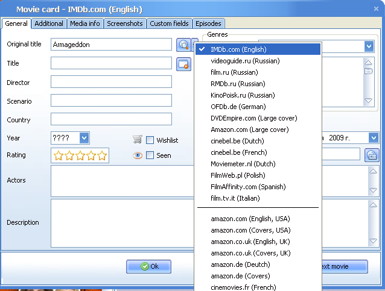385x291 pixels.
Task: Open the Episodes tab
Action: [x=208, y=23]
